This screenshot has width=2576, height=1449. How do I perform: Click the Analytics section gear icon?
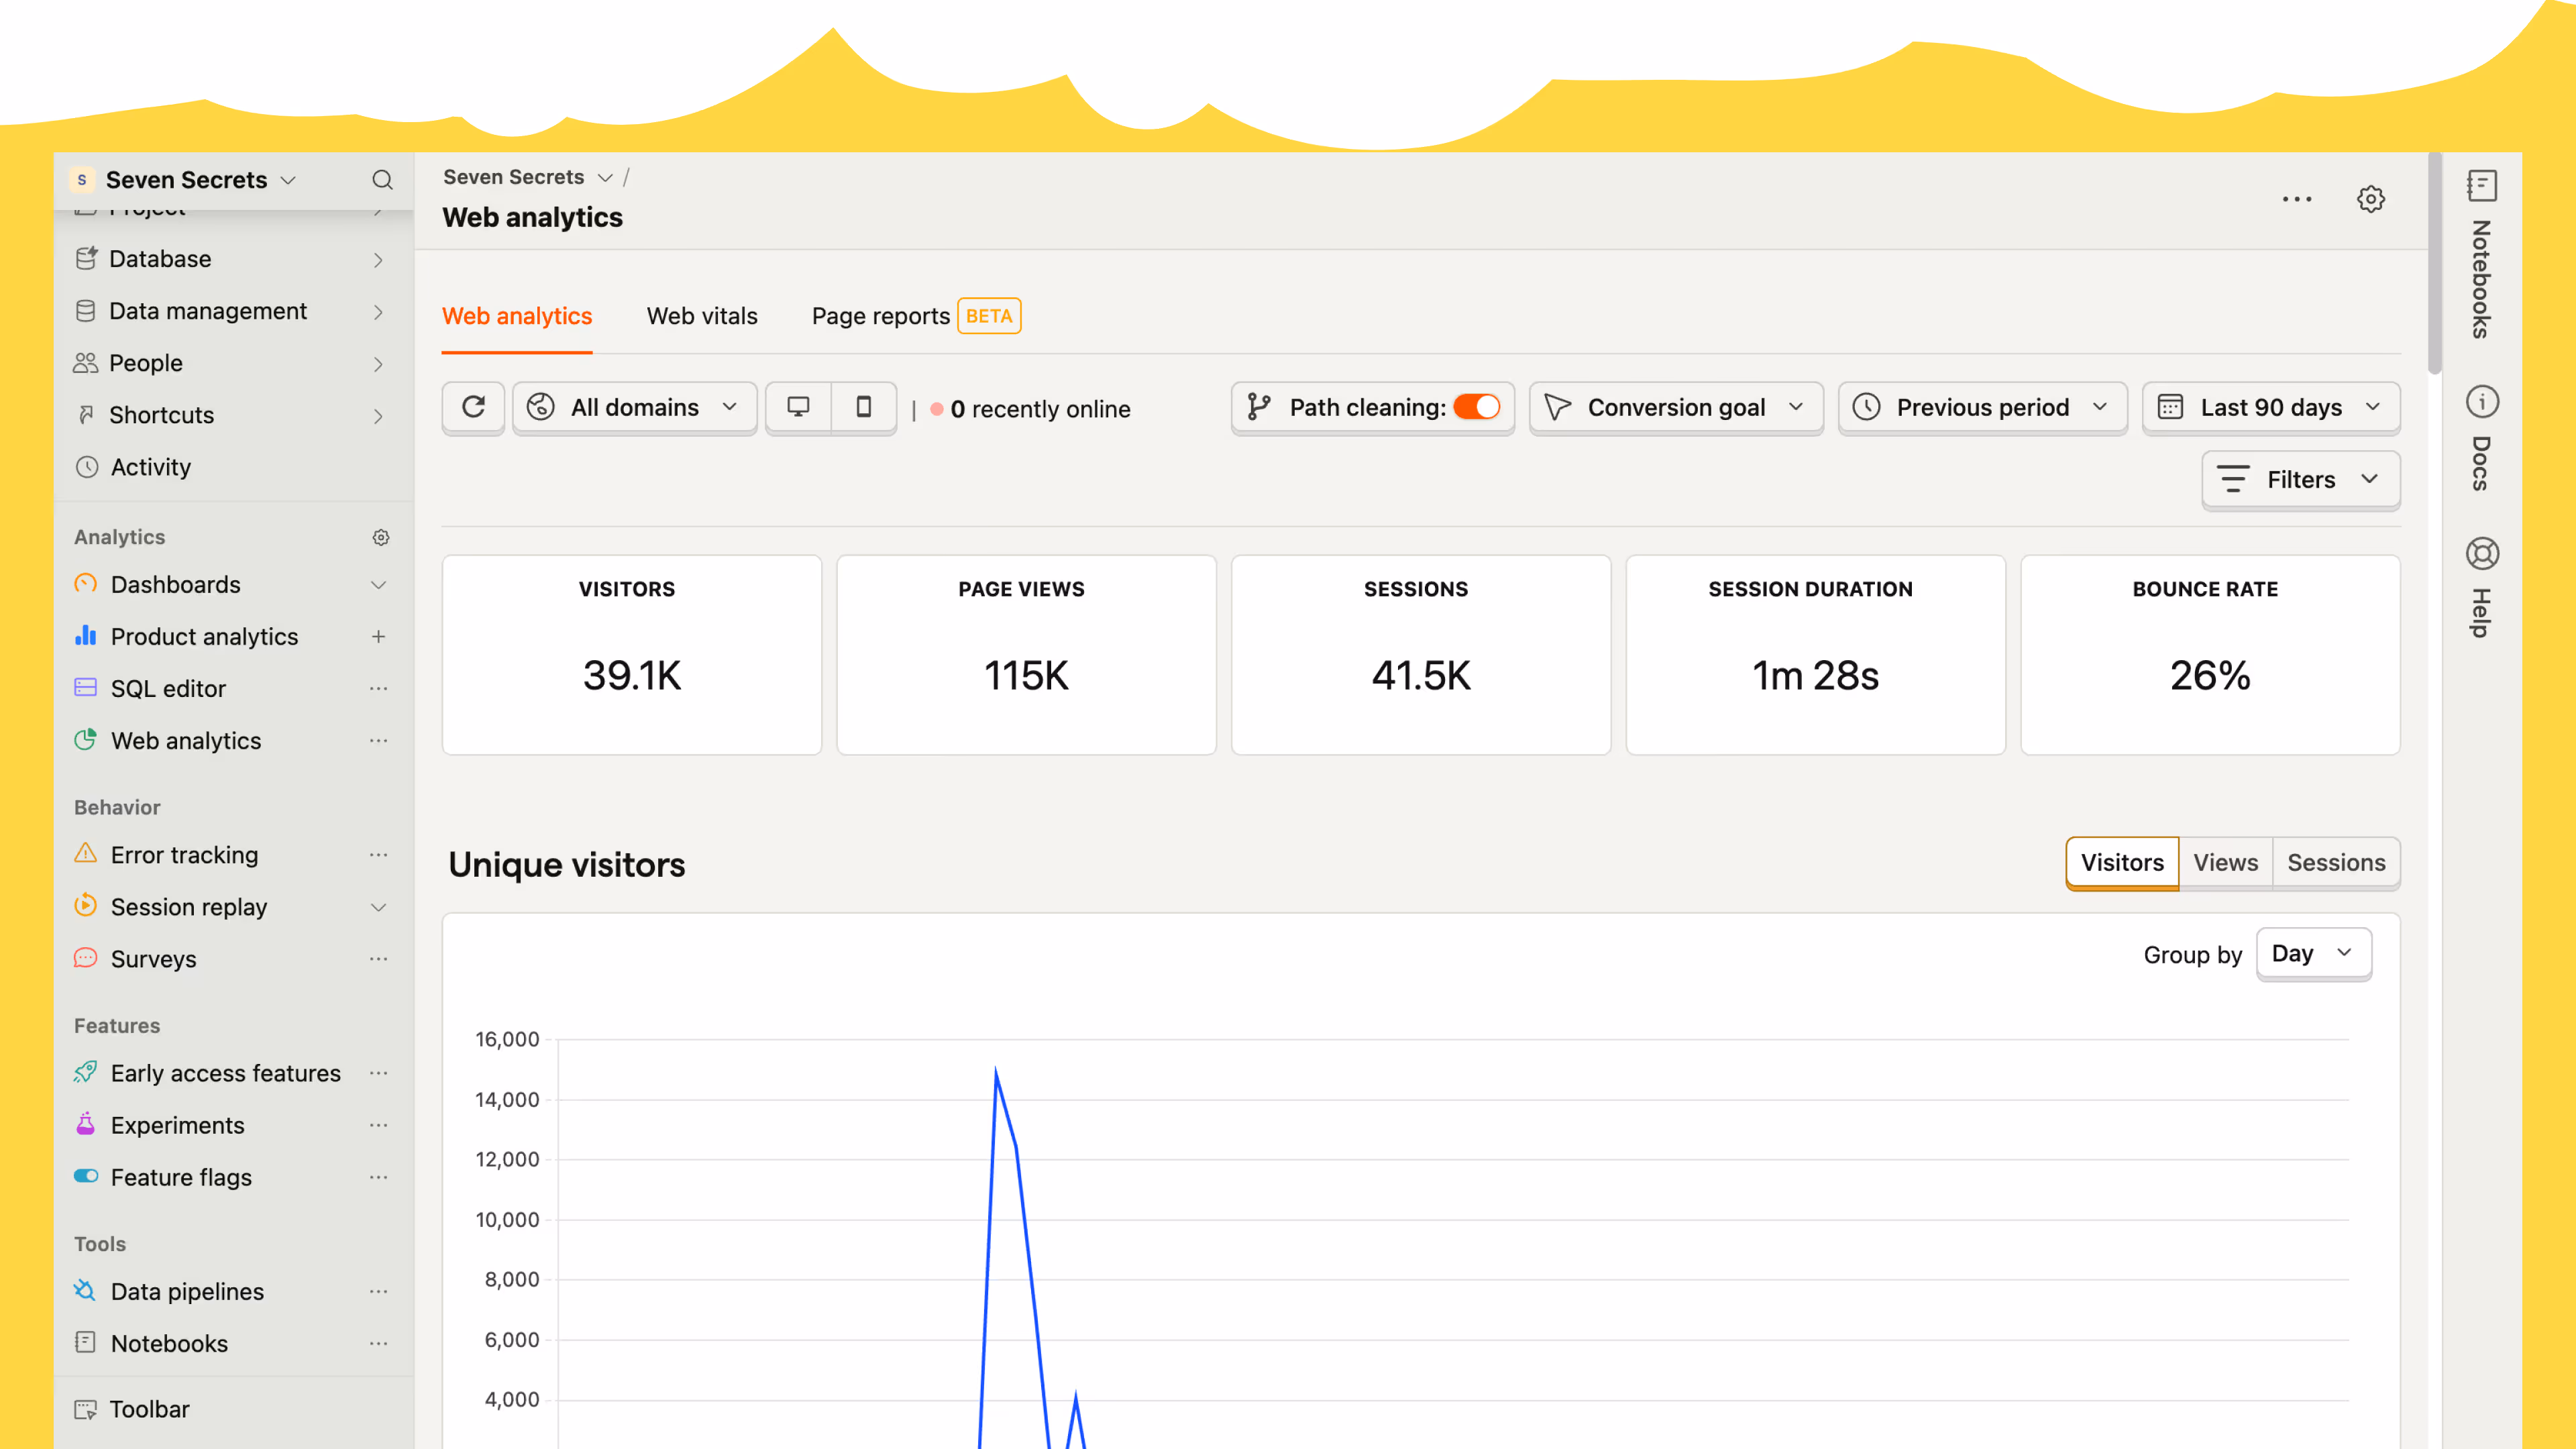coord(381,538)
